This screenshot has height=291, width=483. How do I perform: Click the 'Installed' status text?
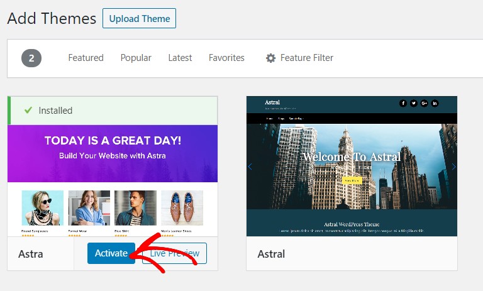click(x=55, y=111)
